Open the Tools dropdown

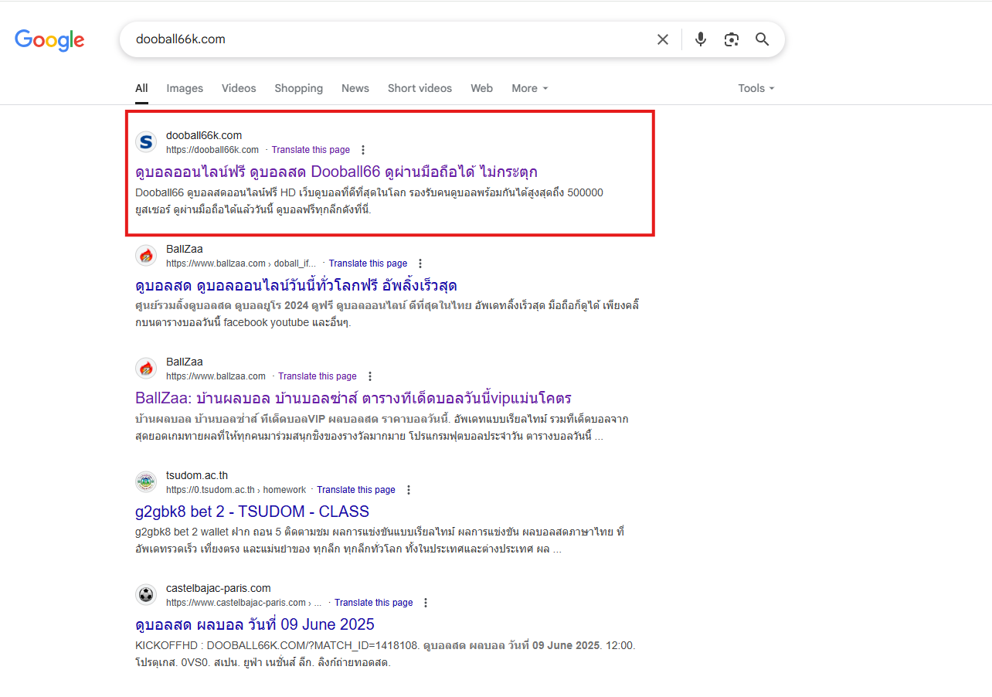756,88
